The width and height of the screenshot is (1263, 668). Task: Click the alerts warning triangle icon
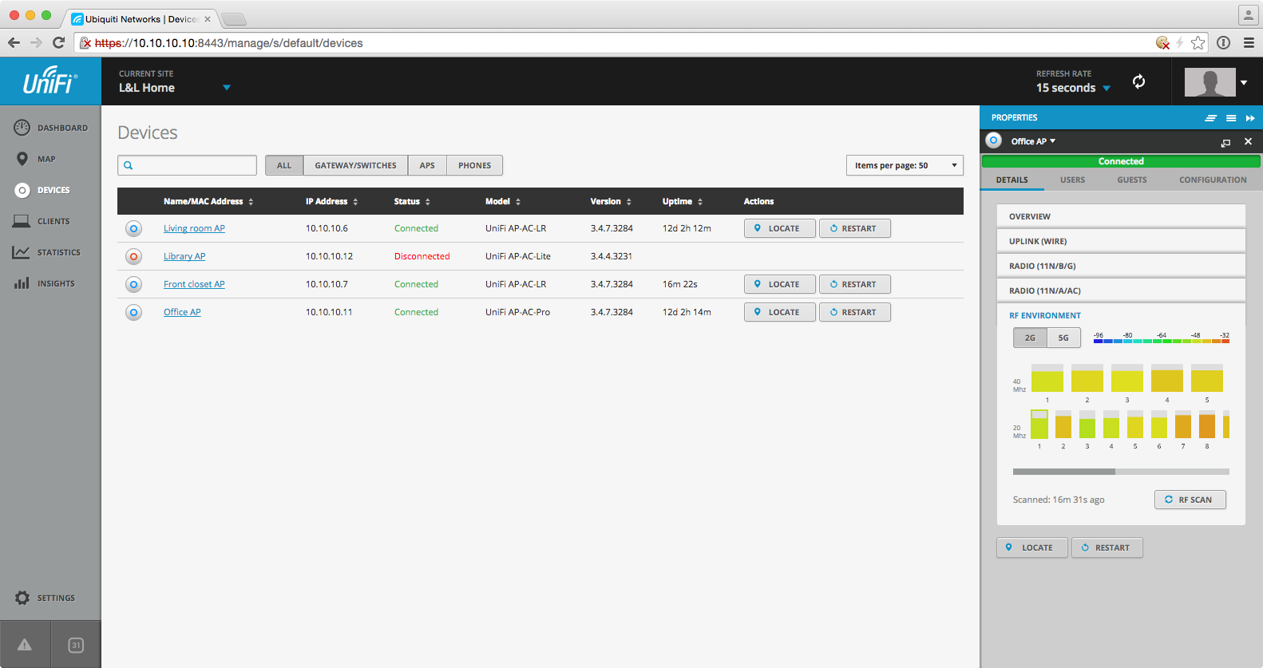click(x=25, y=645)
